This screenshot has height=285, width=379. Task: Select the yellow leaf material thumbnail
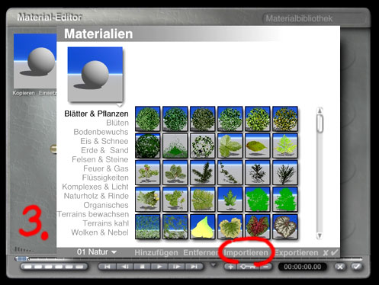click(202, 226)
